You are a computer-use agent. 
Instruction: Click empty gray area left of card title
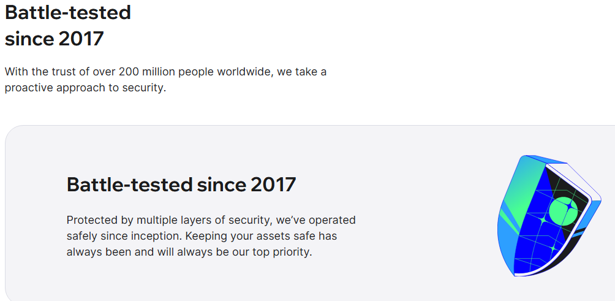37,185
